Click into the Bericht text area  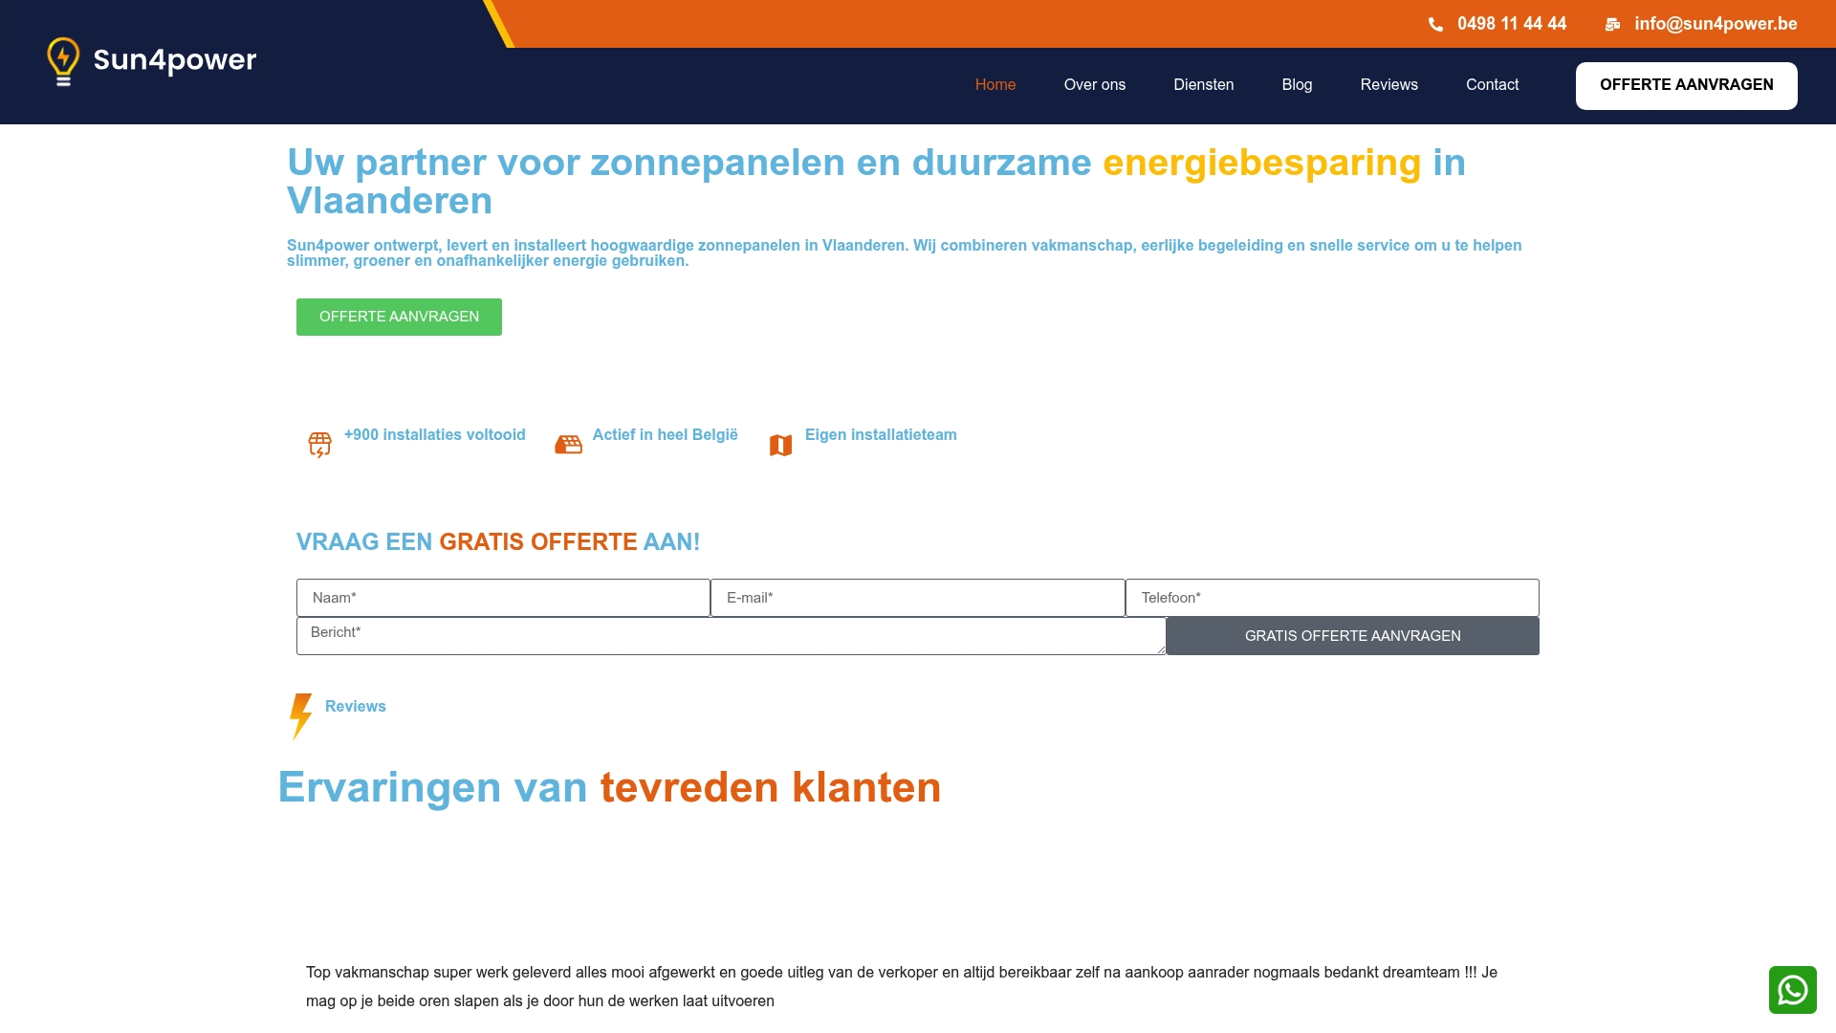pos(731,636)
